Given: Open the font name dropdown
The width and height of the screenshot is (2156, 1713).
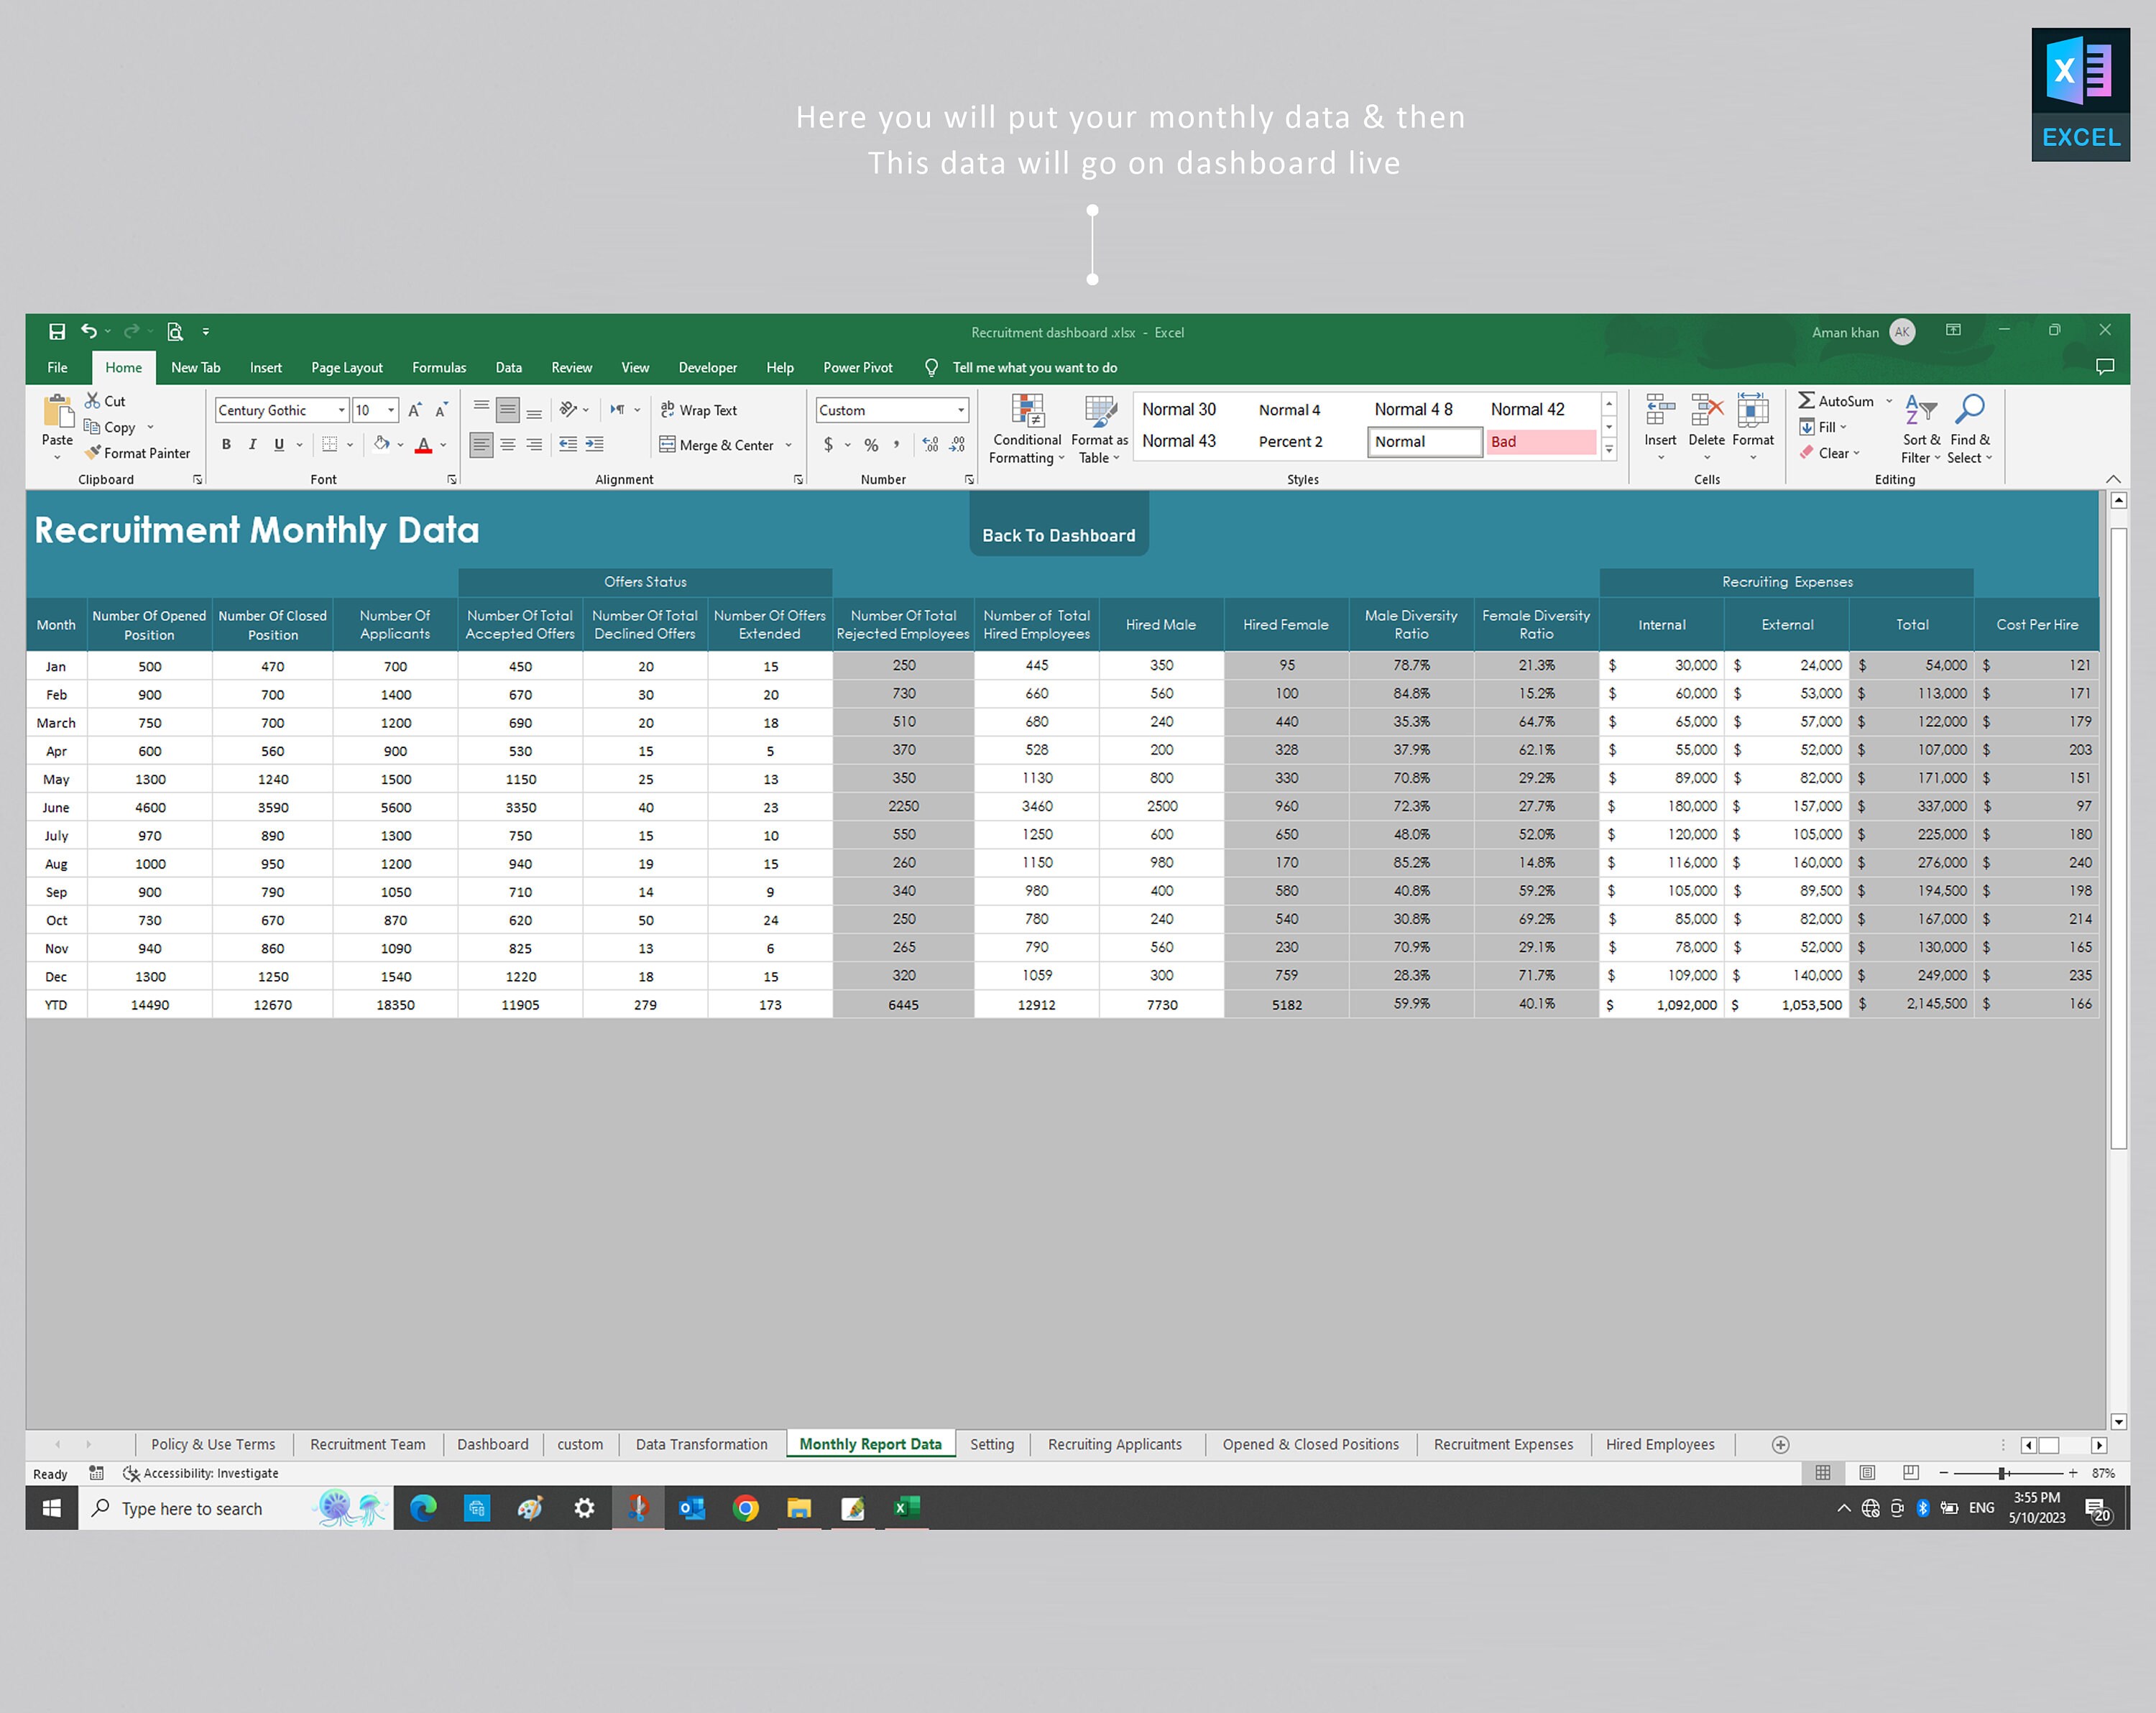Looking at the screenshot, I should [341, 409].
